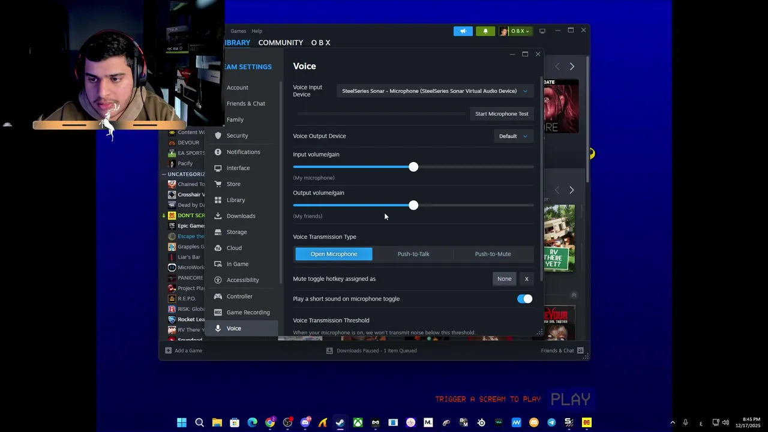This screenshot has width=768, height=432.
Task: Click the Add a Game plus icon
Action: 169,350
